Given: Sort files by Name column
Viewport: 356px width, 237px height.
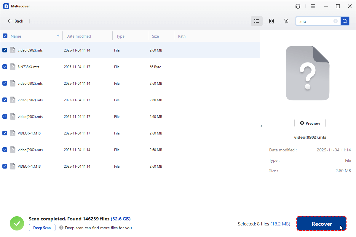Looking at the screenshot, I should [x=16, y=36].
